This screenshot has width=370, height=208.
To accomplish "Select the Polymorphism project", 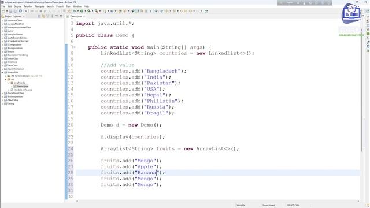I will point(16,96).
